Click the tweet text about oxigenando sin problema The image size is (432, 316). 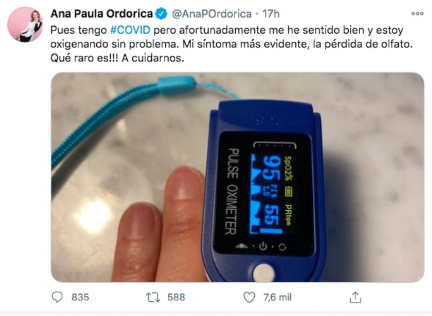231,44
